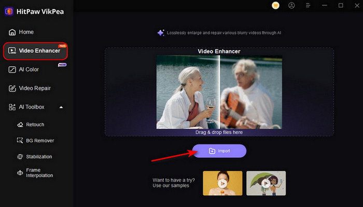Minimize the HitPaw VikPea window
Viewport: 363px width, 207px height.
coord(324,5)
